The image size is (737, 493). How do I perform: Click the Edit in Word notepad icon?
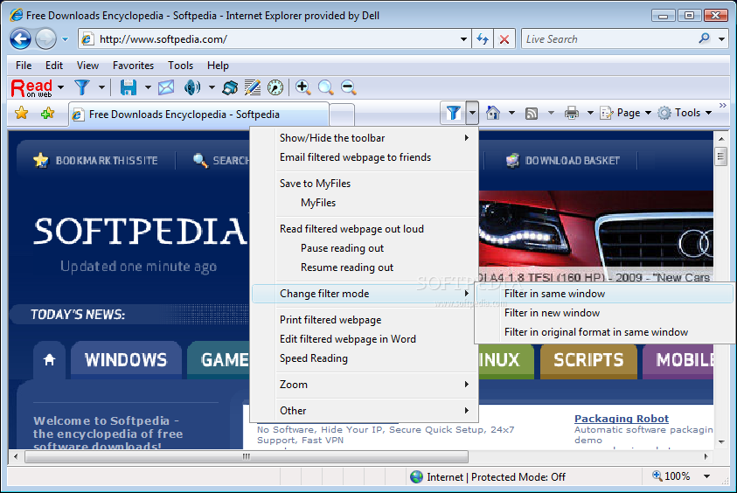(253, 87)
